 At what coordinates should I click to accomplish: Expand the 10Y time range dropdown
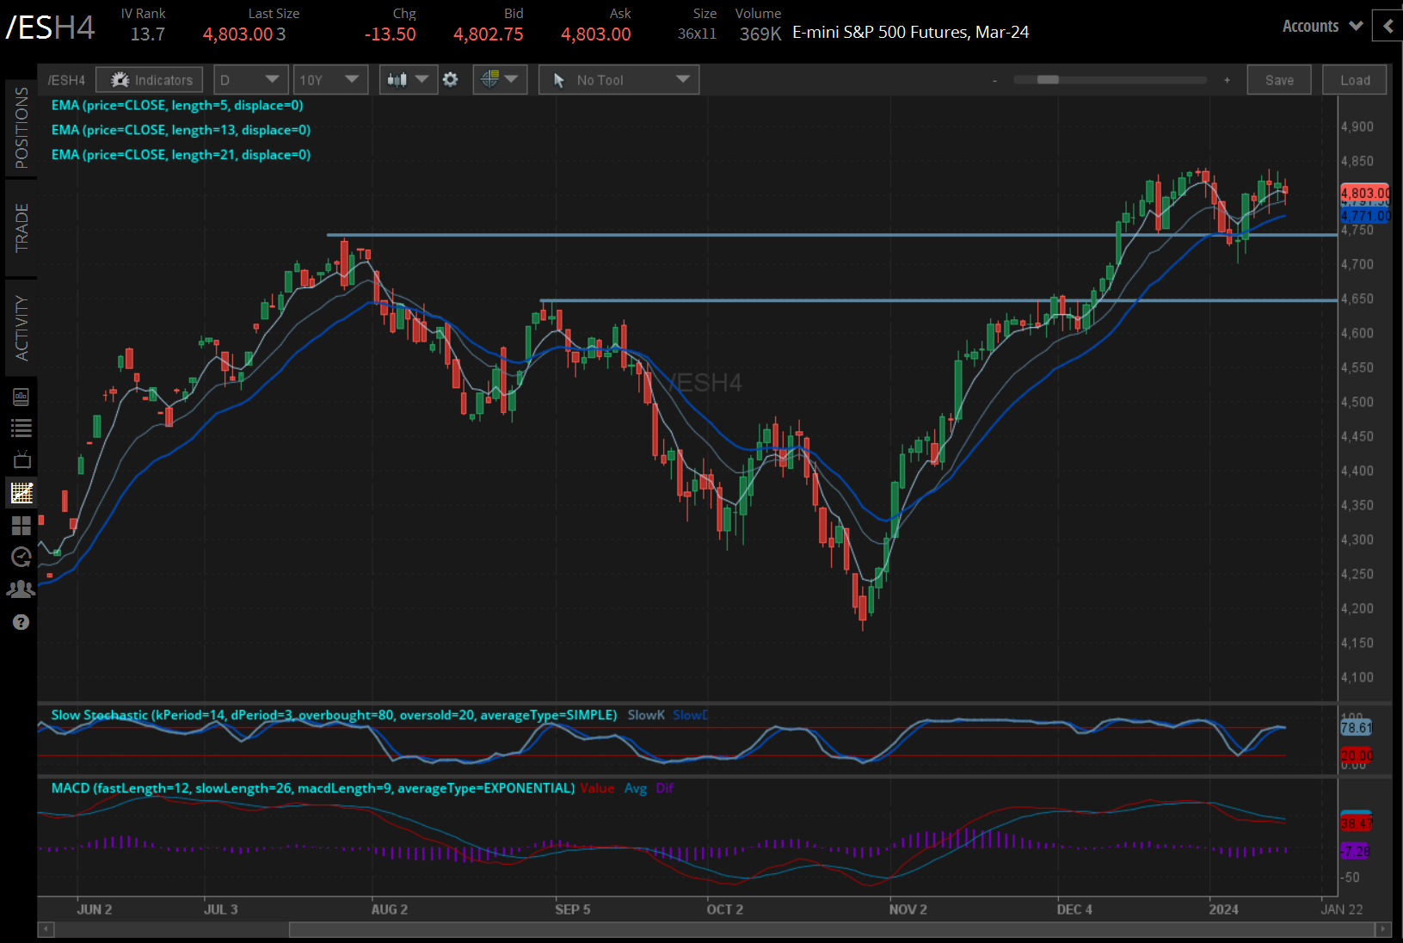click(329, 80)
